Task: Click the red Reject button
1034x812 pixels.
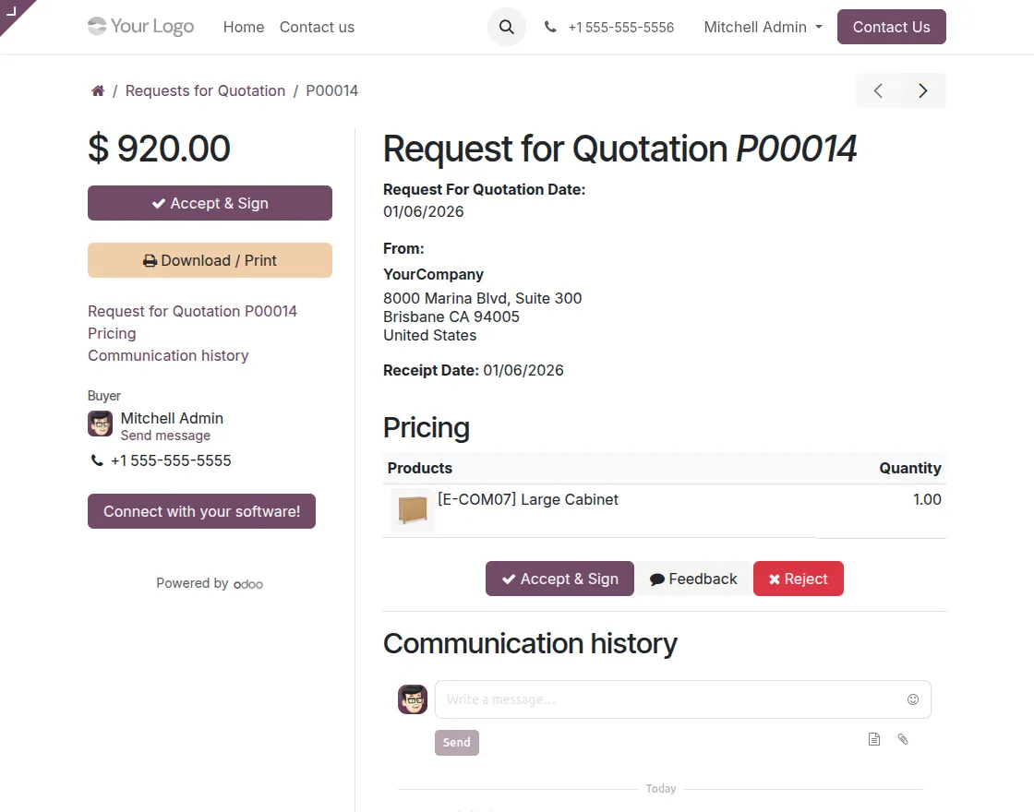Action: pyautogui.click(x=798, y=579)
